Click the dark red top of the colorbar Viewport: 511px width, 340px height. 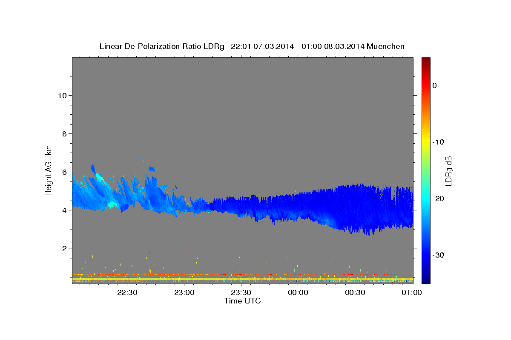[x=426, y=62]
